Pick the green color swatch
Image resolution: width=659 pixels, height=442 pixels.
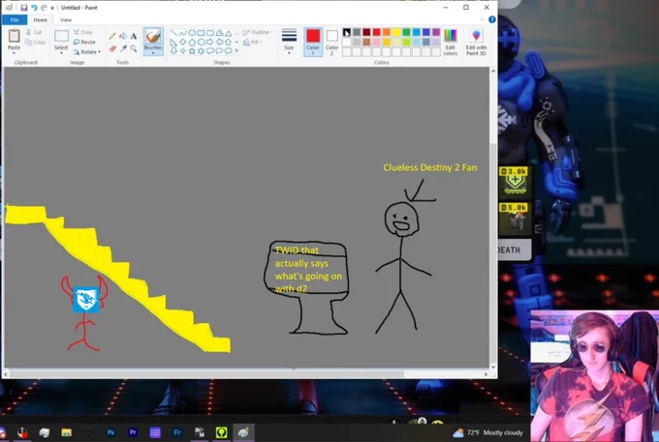[406, 32]
